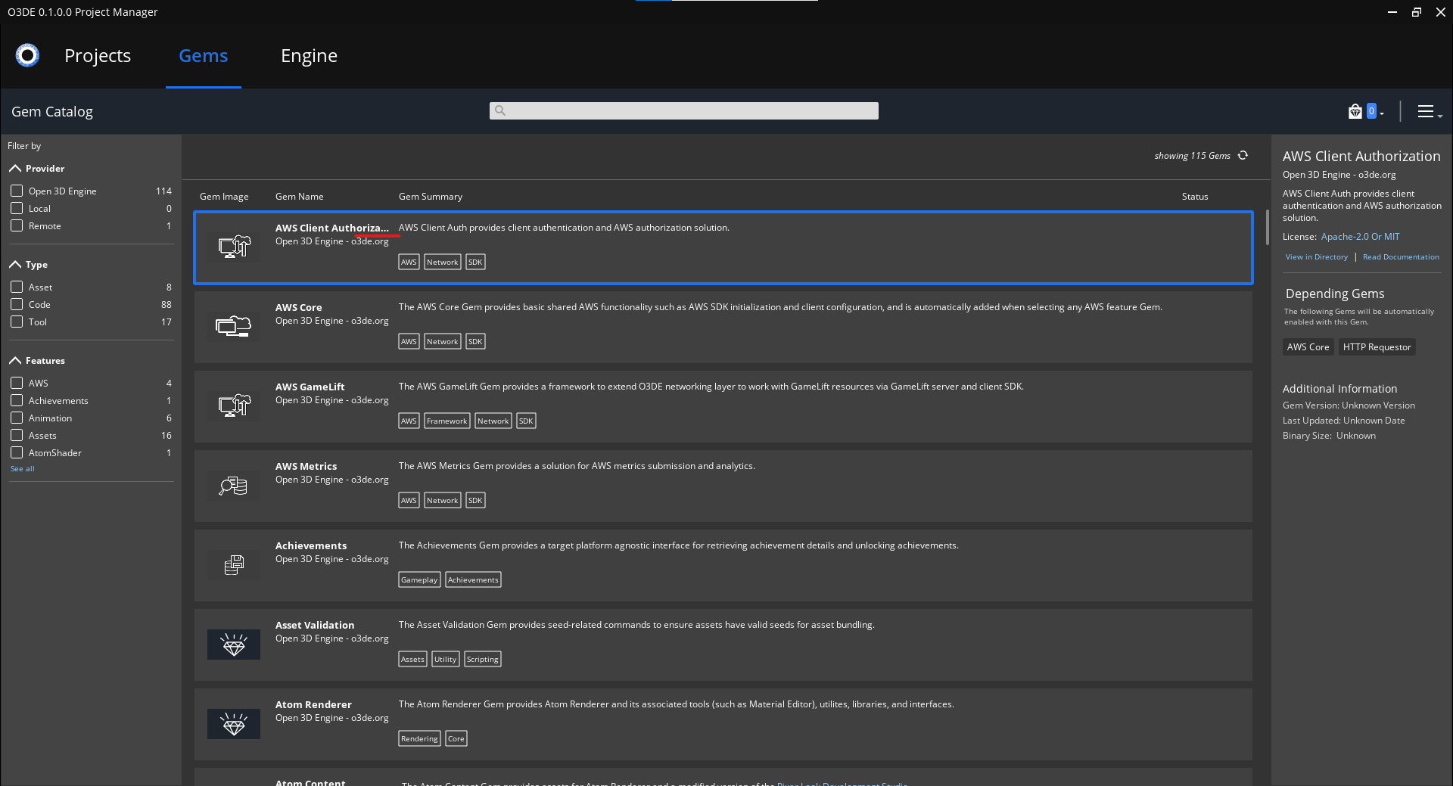The height and width of the screenshot is (786, 1453).
Task: Check the Code type filter
Action: tap(17, 304)
